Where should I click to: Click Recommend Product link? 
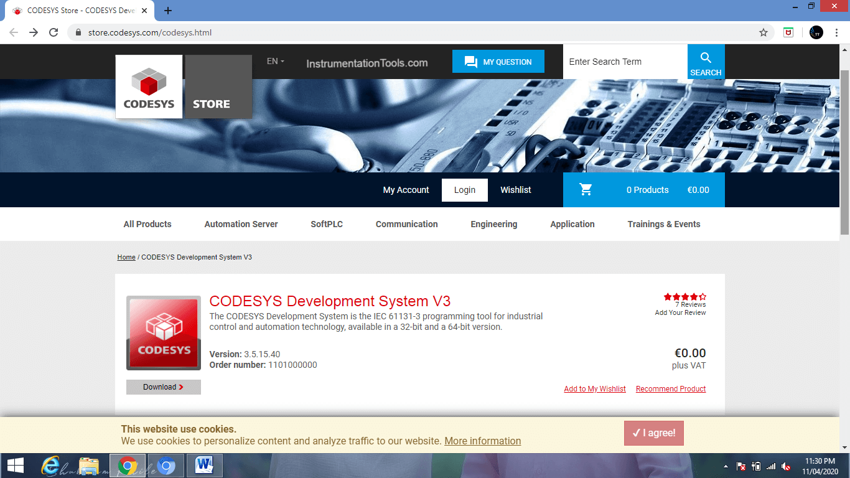(x=671, y=389)
